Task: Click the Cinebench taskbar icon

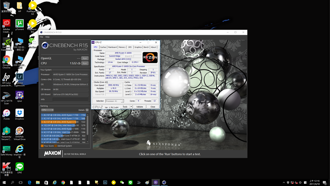Action: pos(164,182)
